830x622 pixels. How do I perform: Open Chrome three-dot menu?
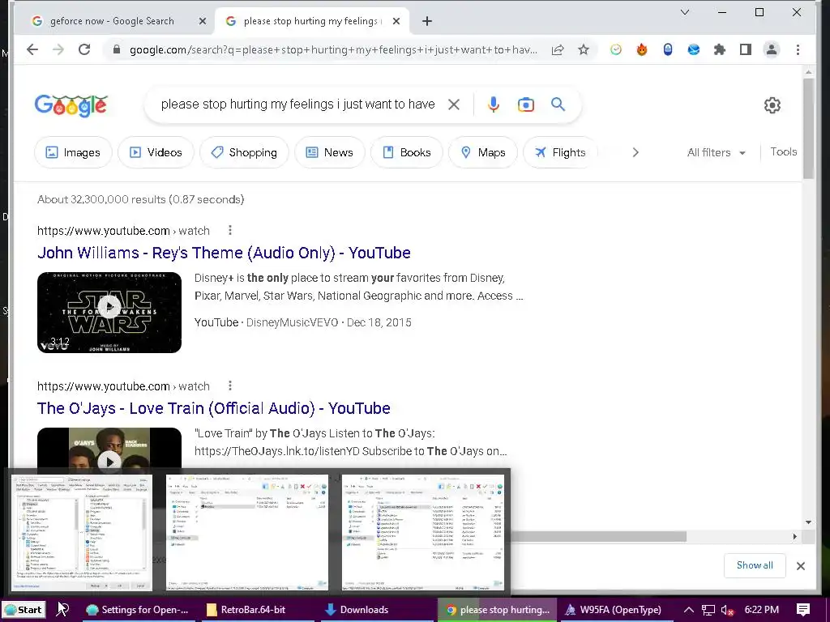[798, 49]
